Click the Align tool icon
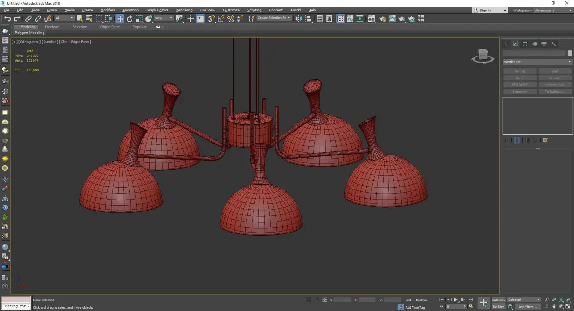Viewport: 574px width, 311px height. [309, 19]
